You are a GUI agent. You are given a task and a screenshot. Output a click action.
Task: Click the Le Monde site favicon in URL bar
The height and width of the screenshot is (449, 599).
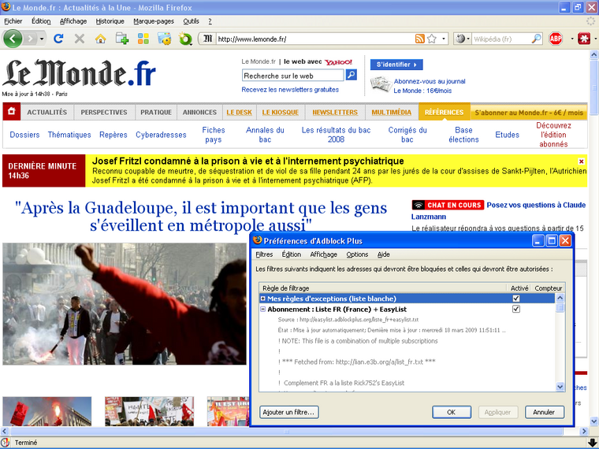coord(207,39)
